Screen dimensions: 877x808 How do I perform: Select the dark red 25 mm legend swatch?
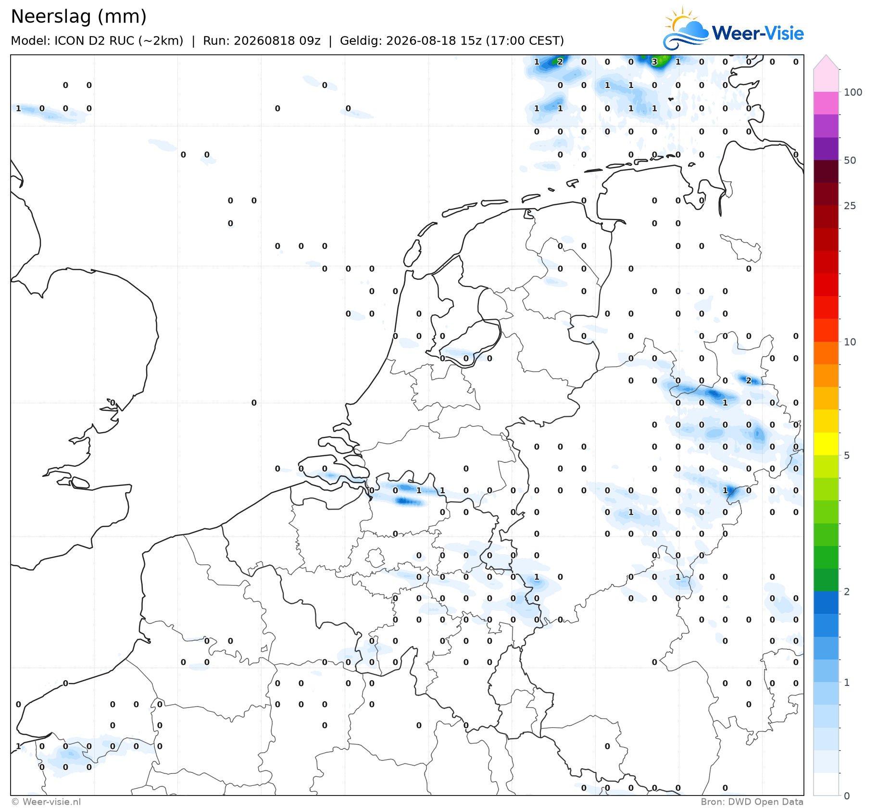pyautogui.click(x=826, y=194)
